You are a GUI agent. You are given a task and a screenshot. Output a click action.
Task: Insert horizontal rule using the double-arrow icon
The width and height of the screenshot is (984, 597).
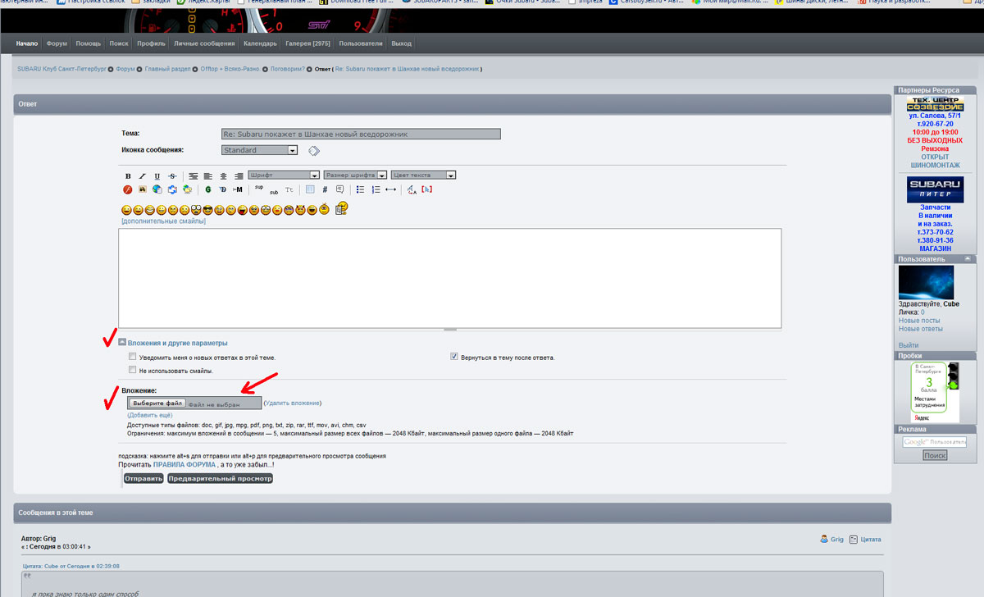[390, 189]
